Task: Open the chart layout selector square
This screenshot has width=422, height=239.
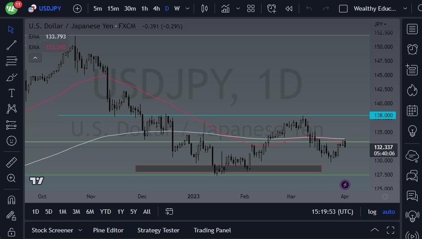Action: pos(343,8)
